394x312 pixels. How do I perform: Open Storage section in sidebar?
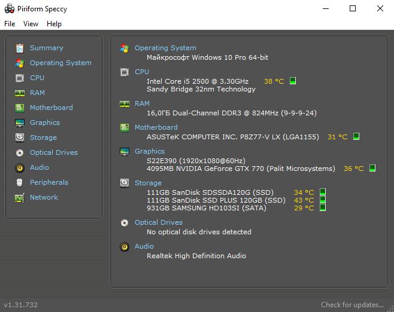pos(43,137)
